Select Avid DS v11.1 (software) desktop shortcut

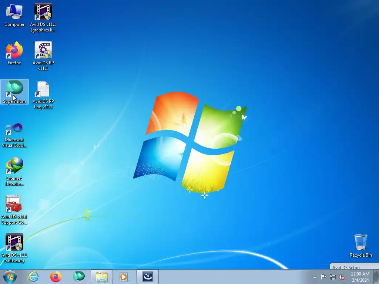pos(14,248)
